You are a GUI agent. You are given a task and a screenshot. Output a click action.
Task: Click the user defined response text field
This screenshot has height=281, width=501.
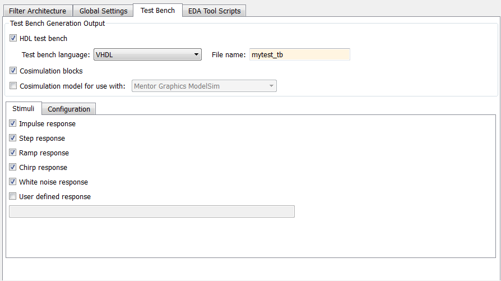pyautogui.click(x=152, y=211)
